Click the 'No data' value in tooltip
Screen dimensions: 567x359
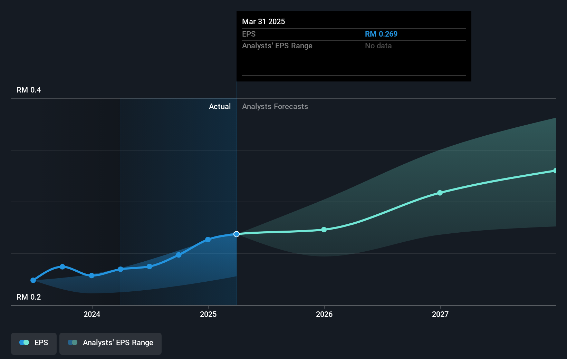(x=378, y=46)
